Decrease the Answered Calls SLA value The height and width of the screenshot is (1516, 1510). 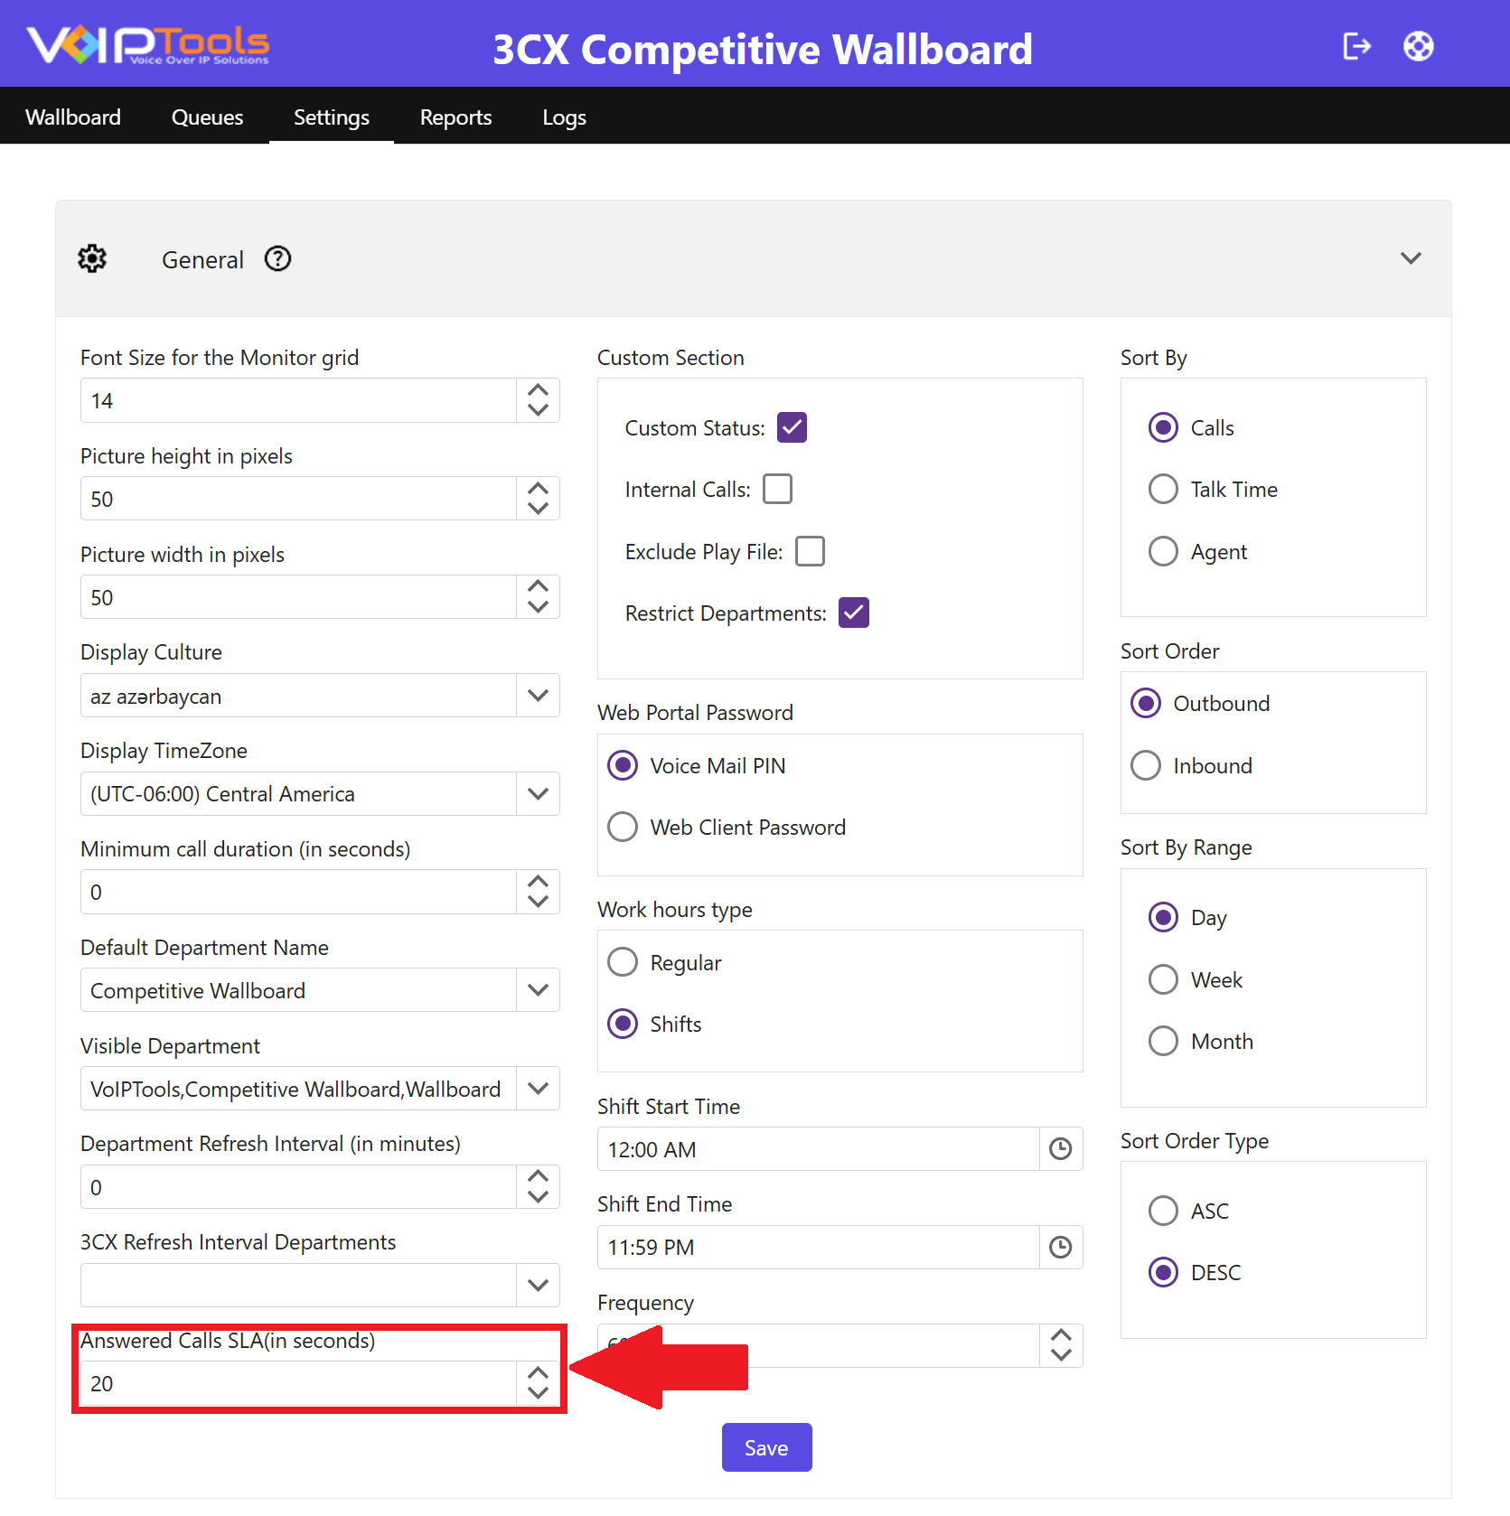point(538,1392)
